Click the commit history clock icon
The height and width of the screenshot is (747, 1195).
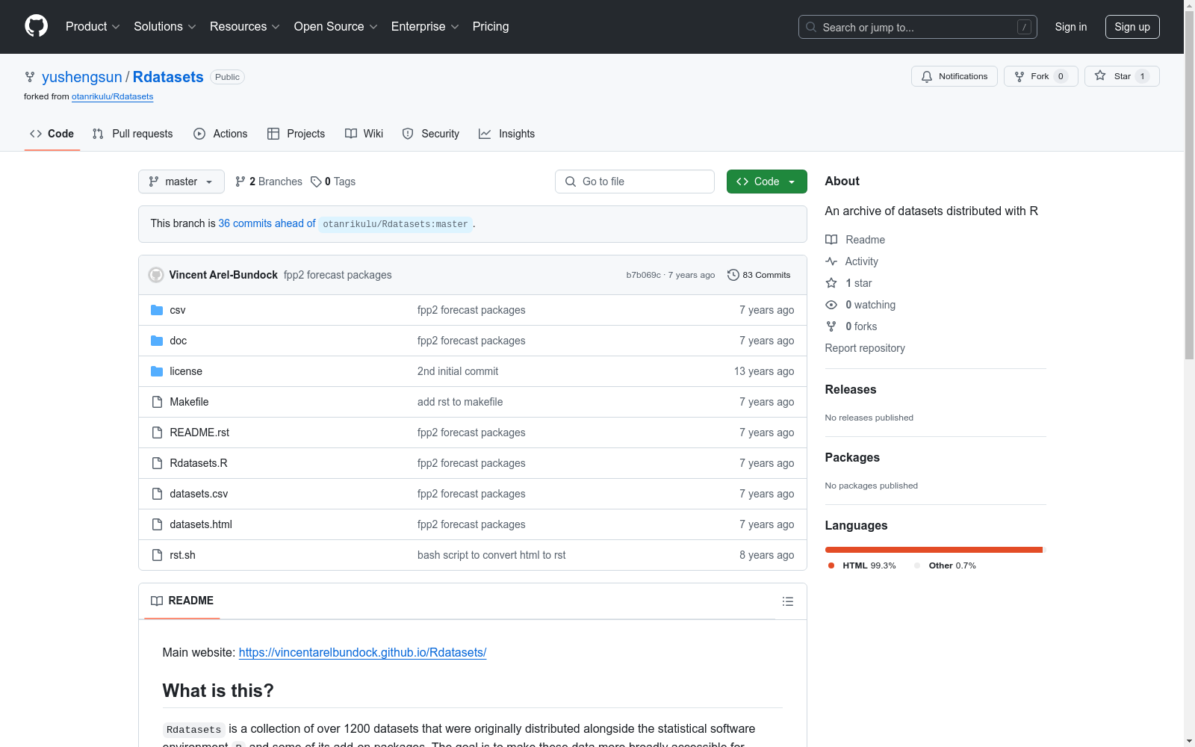click(733, 275)
